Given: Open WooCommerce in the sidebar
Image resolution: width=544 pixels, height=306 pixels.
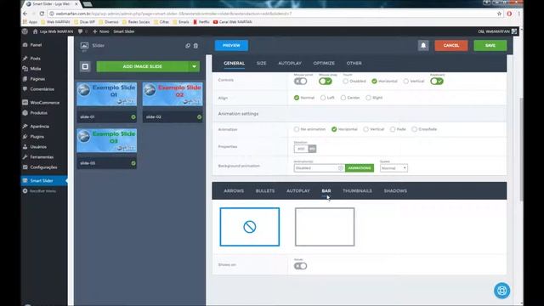Looking at the screenshot, I should coord(44,103).
